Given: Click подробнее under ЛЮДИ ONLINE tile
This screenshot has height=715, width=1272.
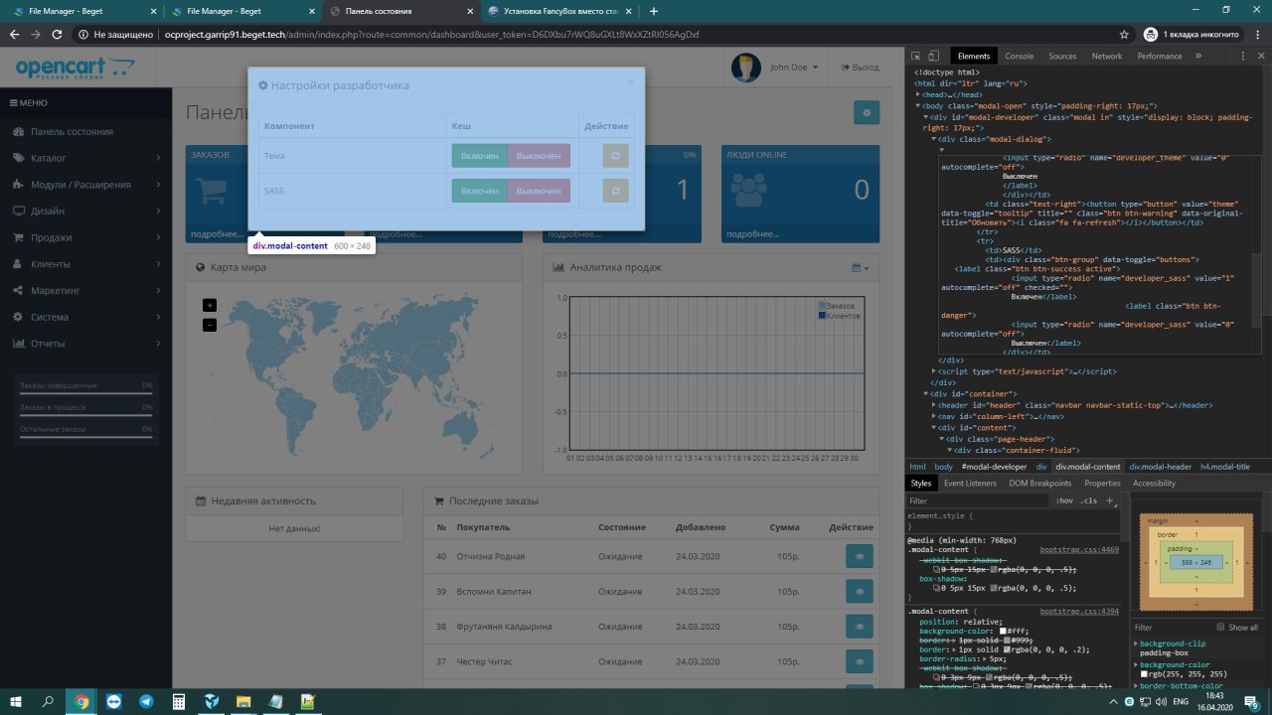Looking at the screenshot, I should pyautogui.click(x=751, y=234).
